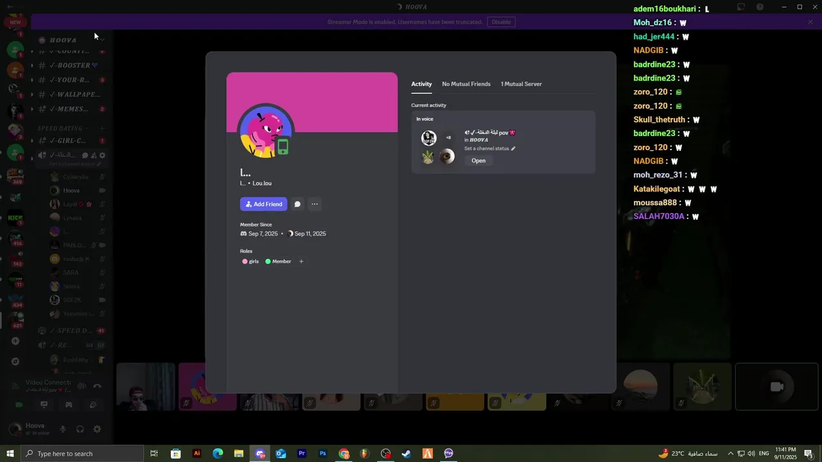Click the green Member role dot
This screenshot has height=462, width=822.
[268, 261]
